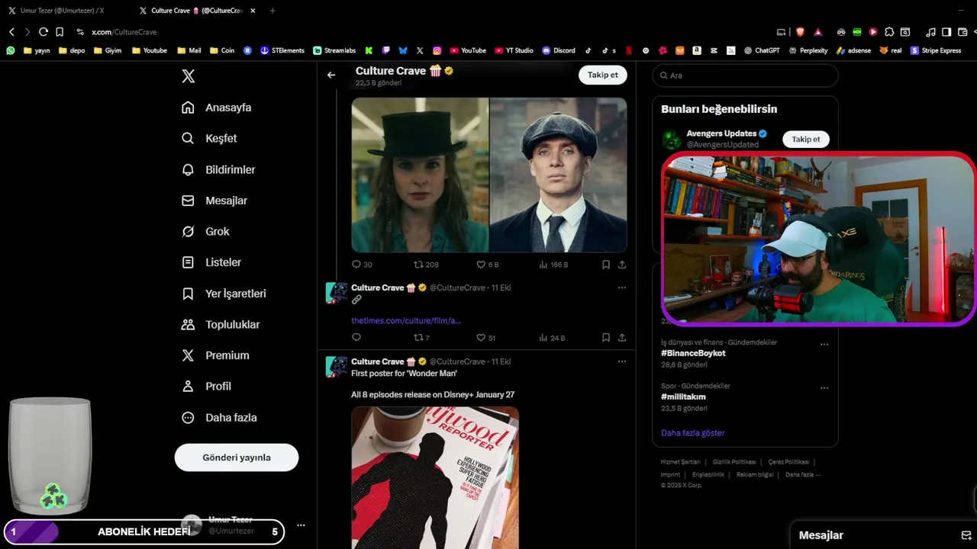Open Profil page
The height and width of the screenshot is (549, 977).
pos(206,386)
